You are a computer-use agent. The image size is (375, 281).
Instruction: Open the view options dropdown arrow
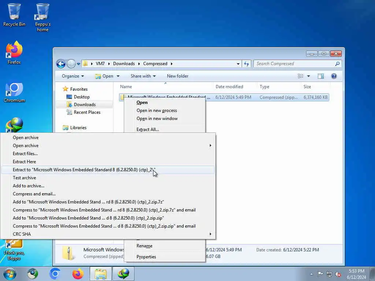coord(308,76)
